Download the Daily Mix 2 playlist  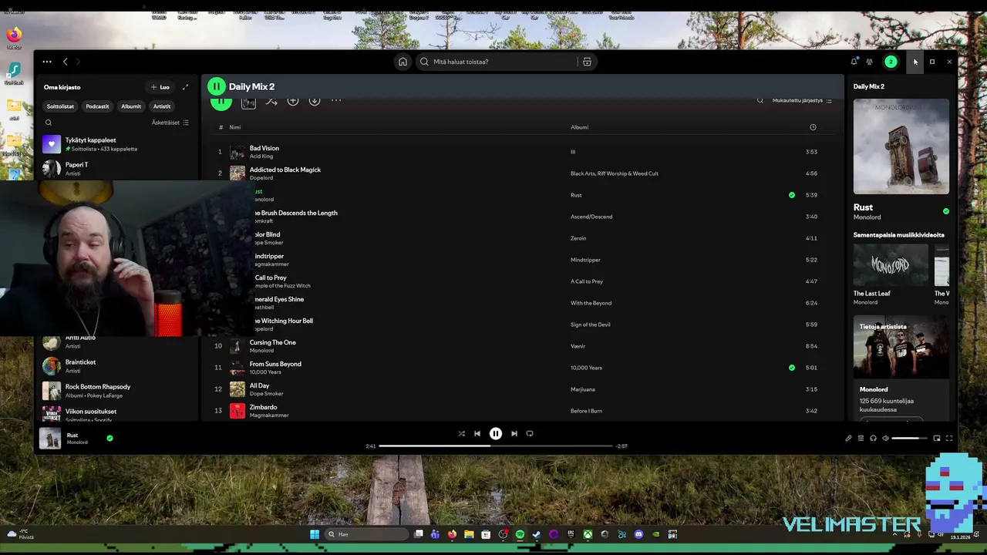(x=315, y=100)
